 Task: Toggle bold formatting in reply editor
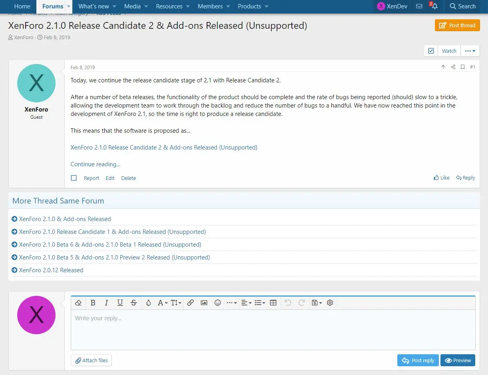click(93, 303)
